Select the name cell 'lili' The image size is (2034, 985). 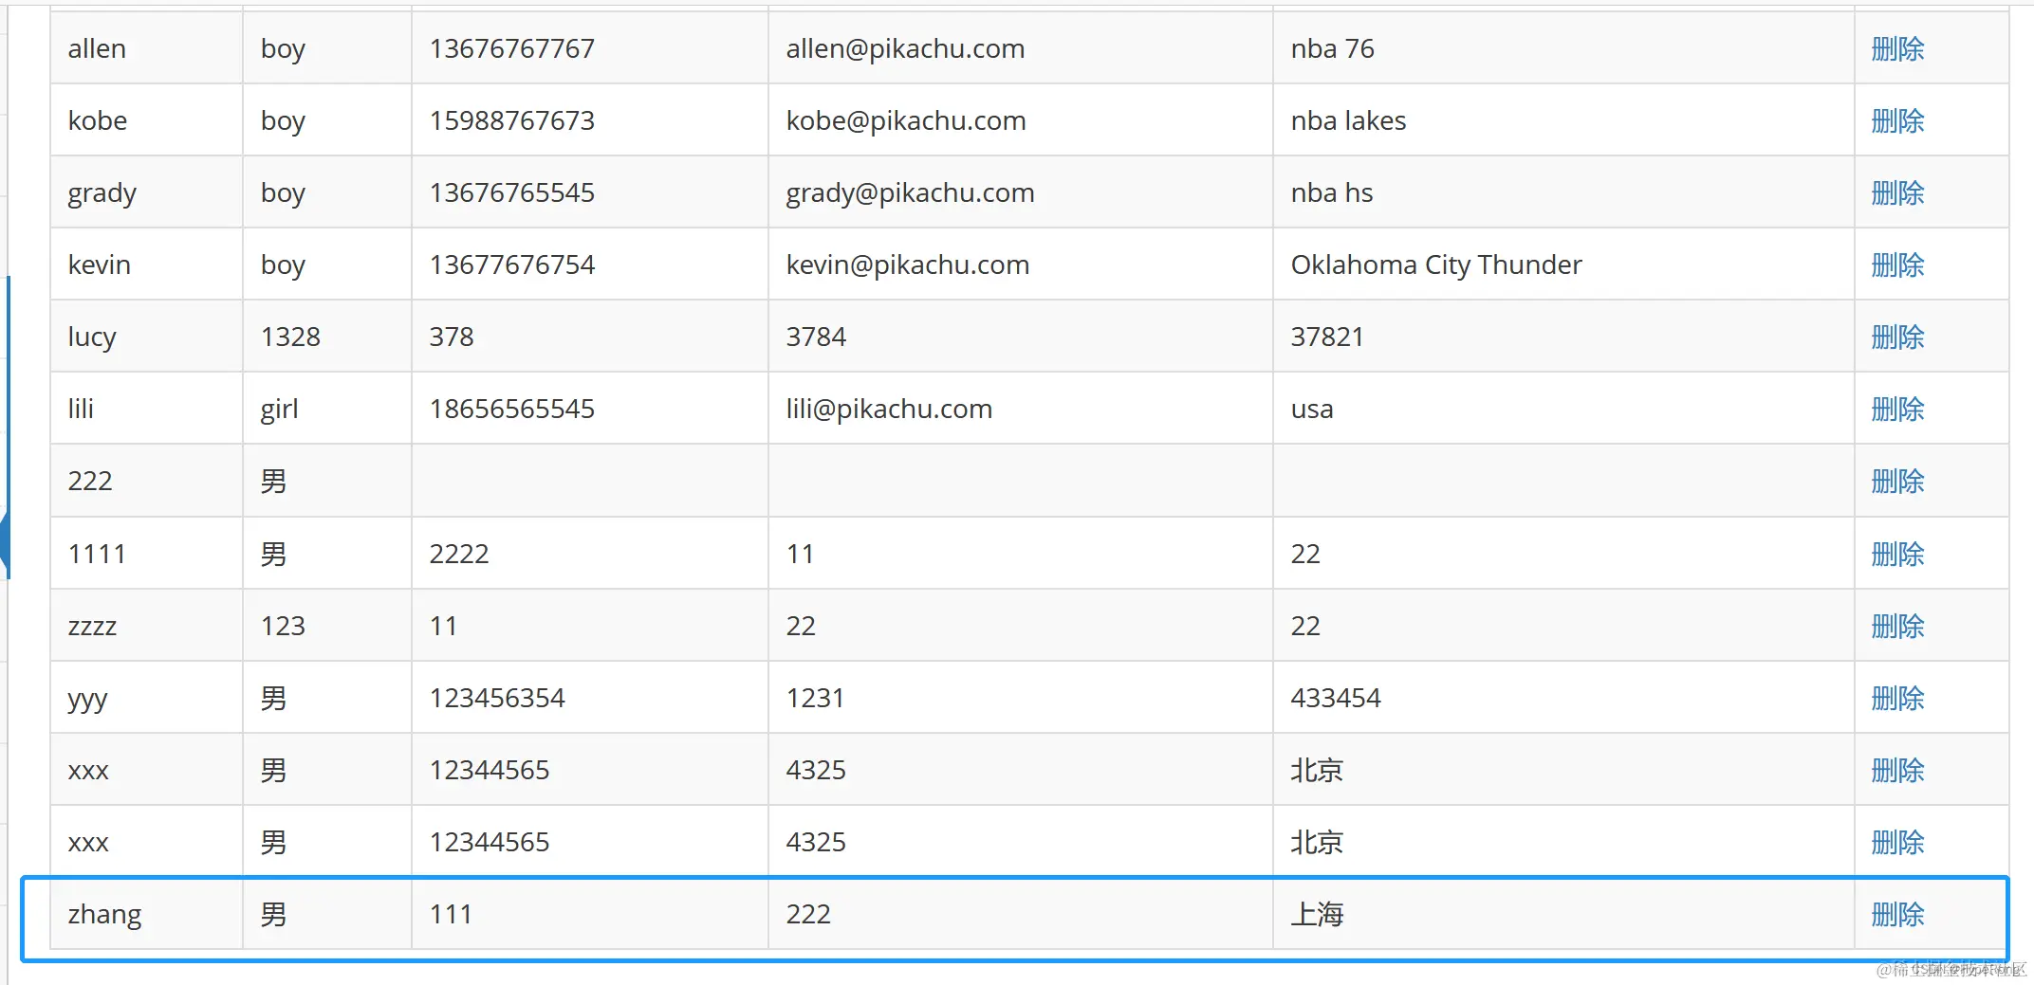[81, 409]
